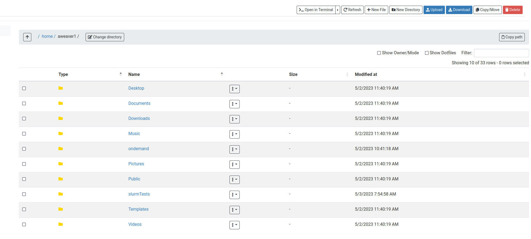Click the Copy/Move button
This screenshot has height=239, width=531.
(x=488, y=10)
